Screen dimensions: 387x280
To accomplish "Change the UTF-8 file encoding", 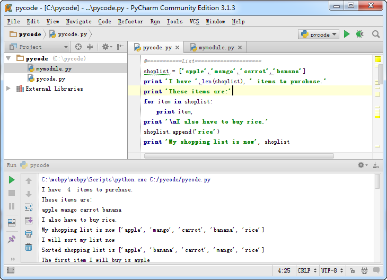I will [x=332, y=270].
